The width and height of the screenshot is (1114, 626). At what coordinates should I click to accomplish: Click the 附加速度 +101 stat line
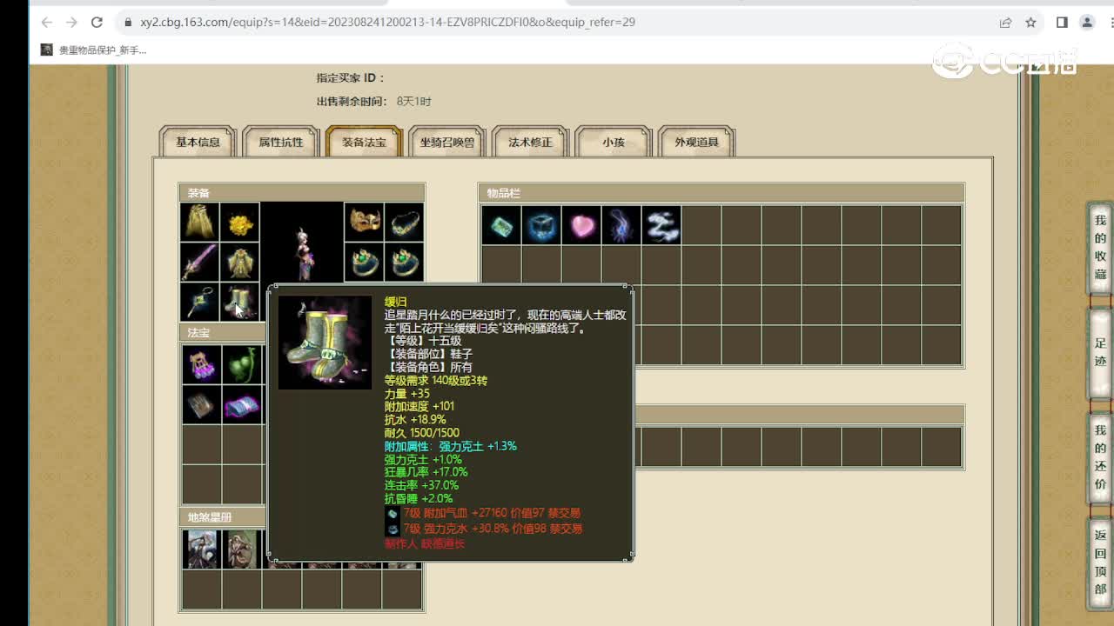(x=419, y=406)
